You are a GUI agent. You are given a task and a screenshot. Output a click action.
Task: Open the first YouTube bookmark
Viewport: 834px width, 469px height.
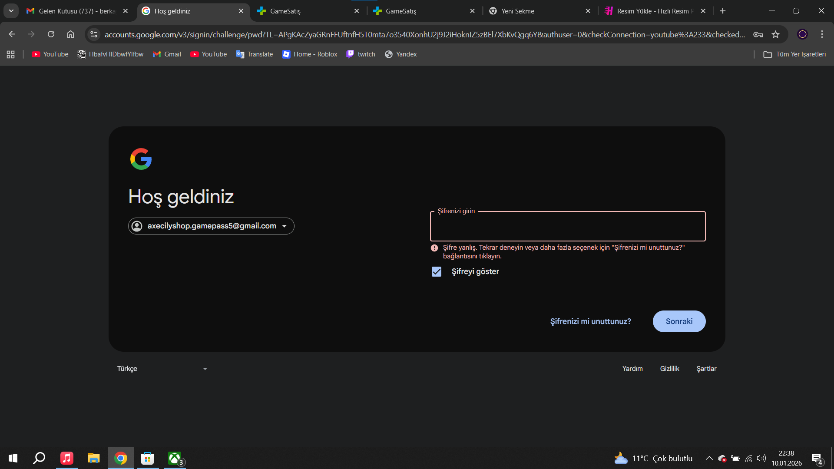click(50, 54)
